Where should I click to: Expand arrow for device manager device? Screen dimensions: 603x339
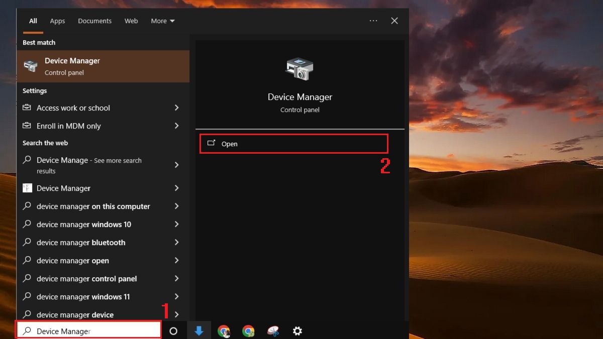[176, 315]
